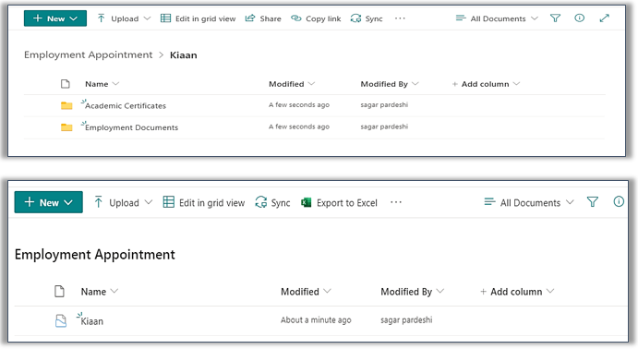Click Upload in the Kiaan folder toolbar

pyautogui.click(x=124, y=18)
